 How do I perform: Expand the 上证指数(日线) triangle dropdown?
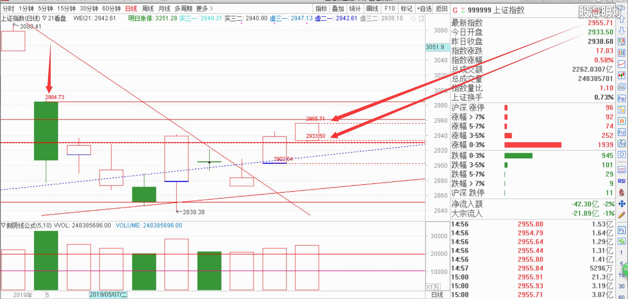pos(44,18)
